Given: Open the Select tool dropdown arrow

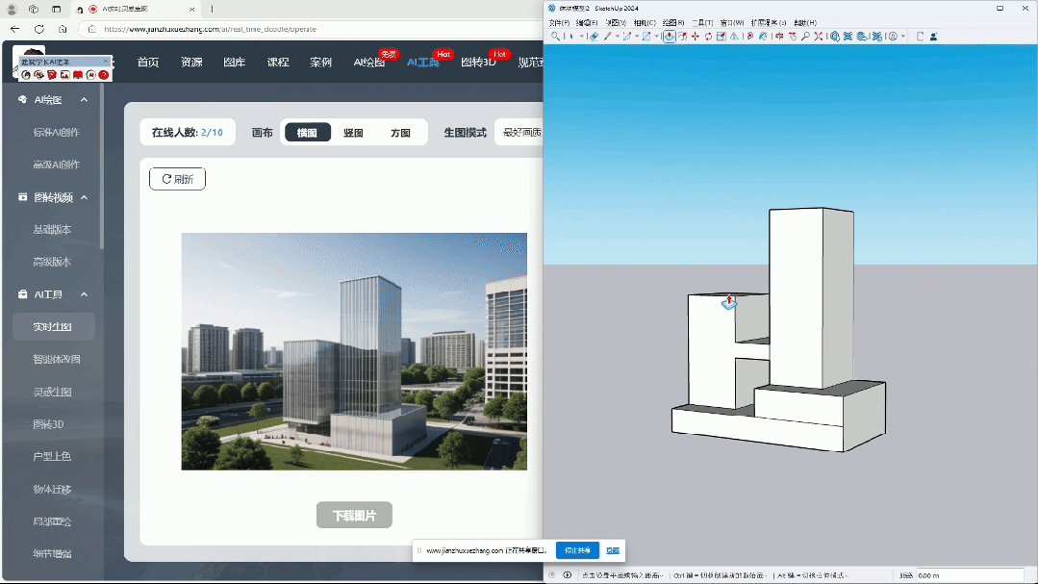Looking at the screenshot, I should pos(581,37).
